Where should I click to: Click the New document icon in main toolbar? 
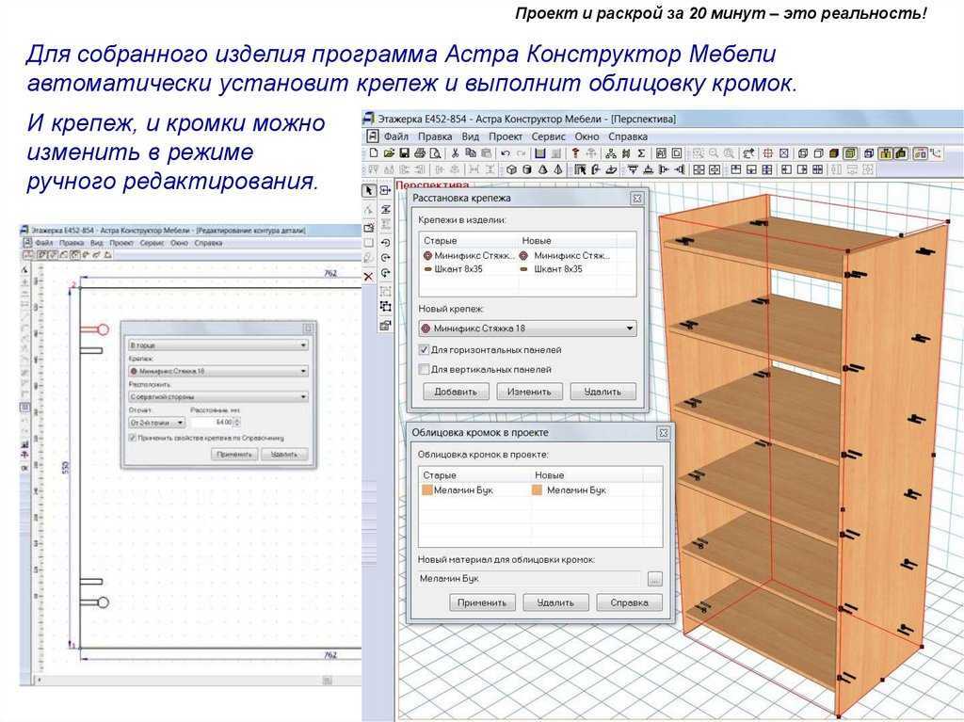374,153
